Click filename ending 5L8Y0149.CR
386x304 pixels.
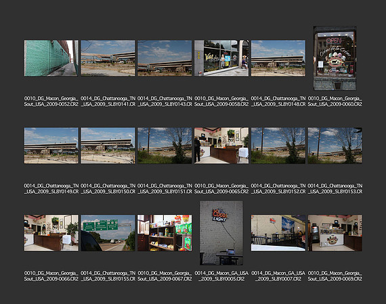(51, 188)
